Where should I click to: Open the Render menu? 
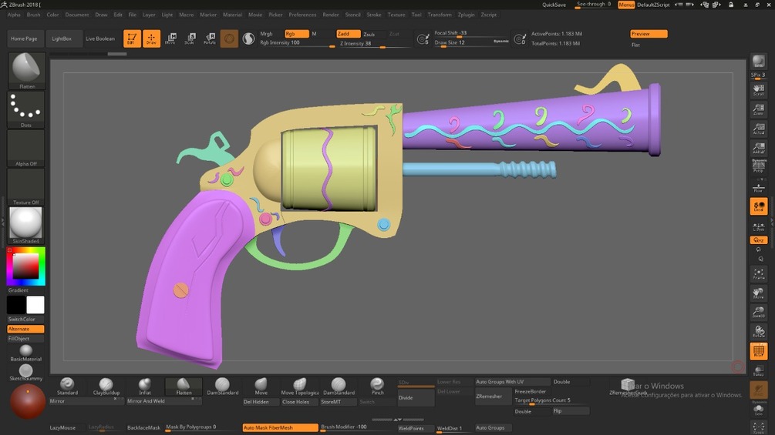coord(331,15)
